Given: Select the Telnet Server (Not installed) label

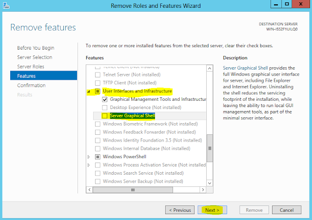Looking at the screenshot, I should [x=132, y=75].
